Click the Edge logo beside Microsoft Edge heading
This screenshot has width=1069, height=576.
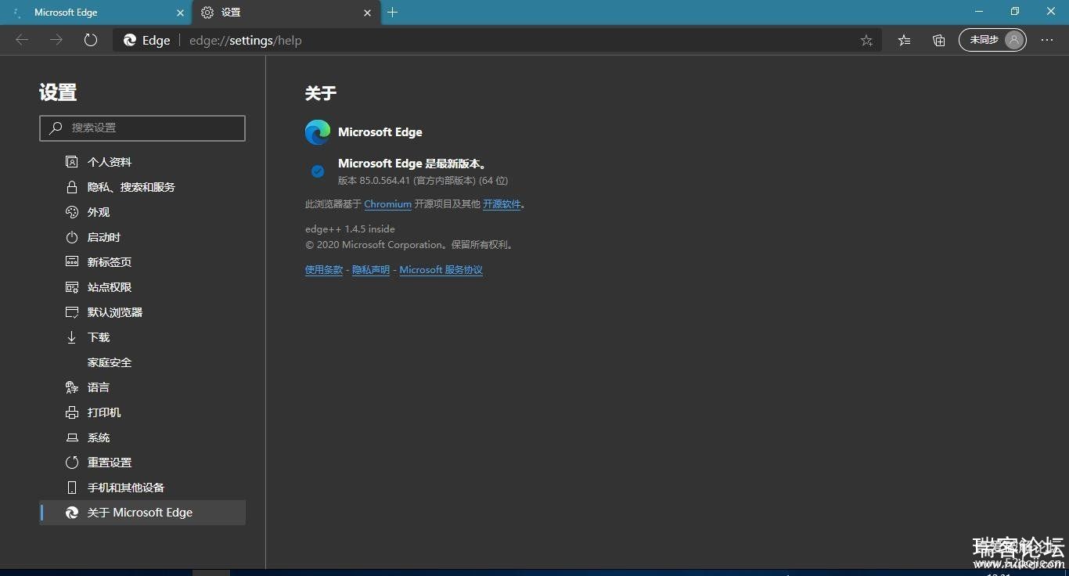coord(318,132)
